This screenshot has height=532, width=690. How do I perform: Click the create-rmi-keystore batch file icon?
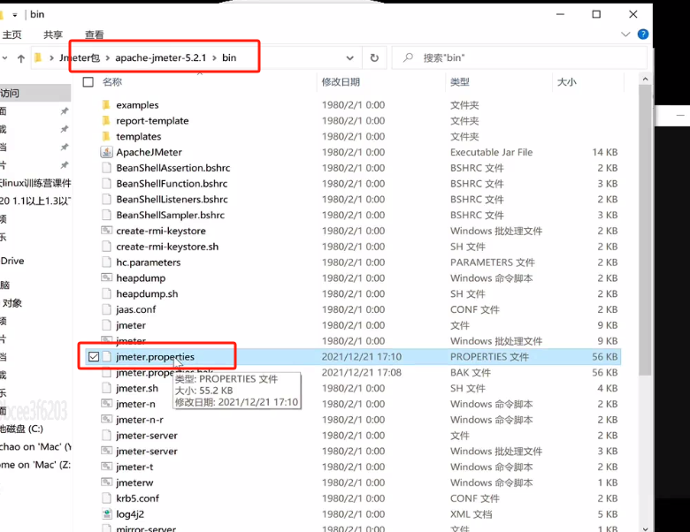pos(106,231)
